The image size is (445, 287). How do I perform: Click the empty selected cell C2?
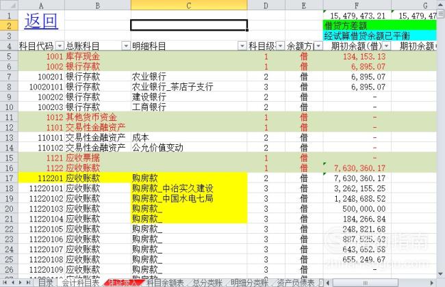click(189, 25)
